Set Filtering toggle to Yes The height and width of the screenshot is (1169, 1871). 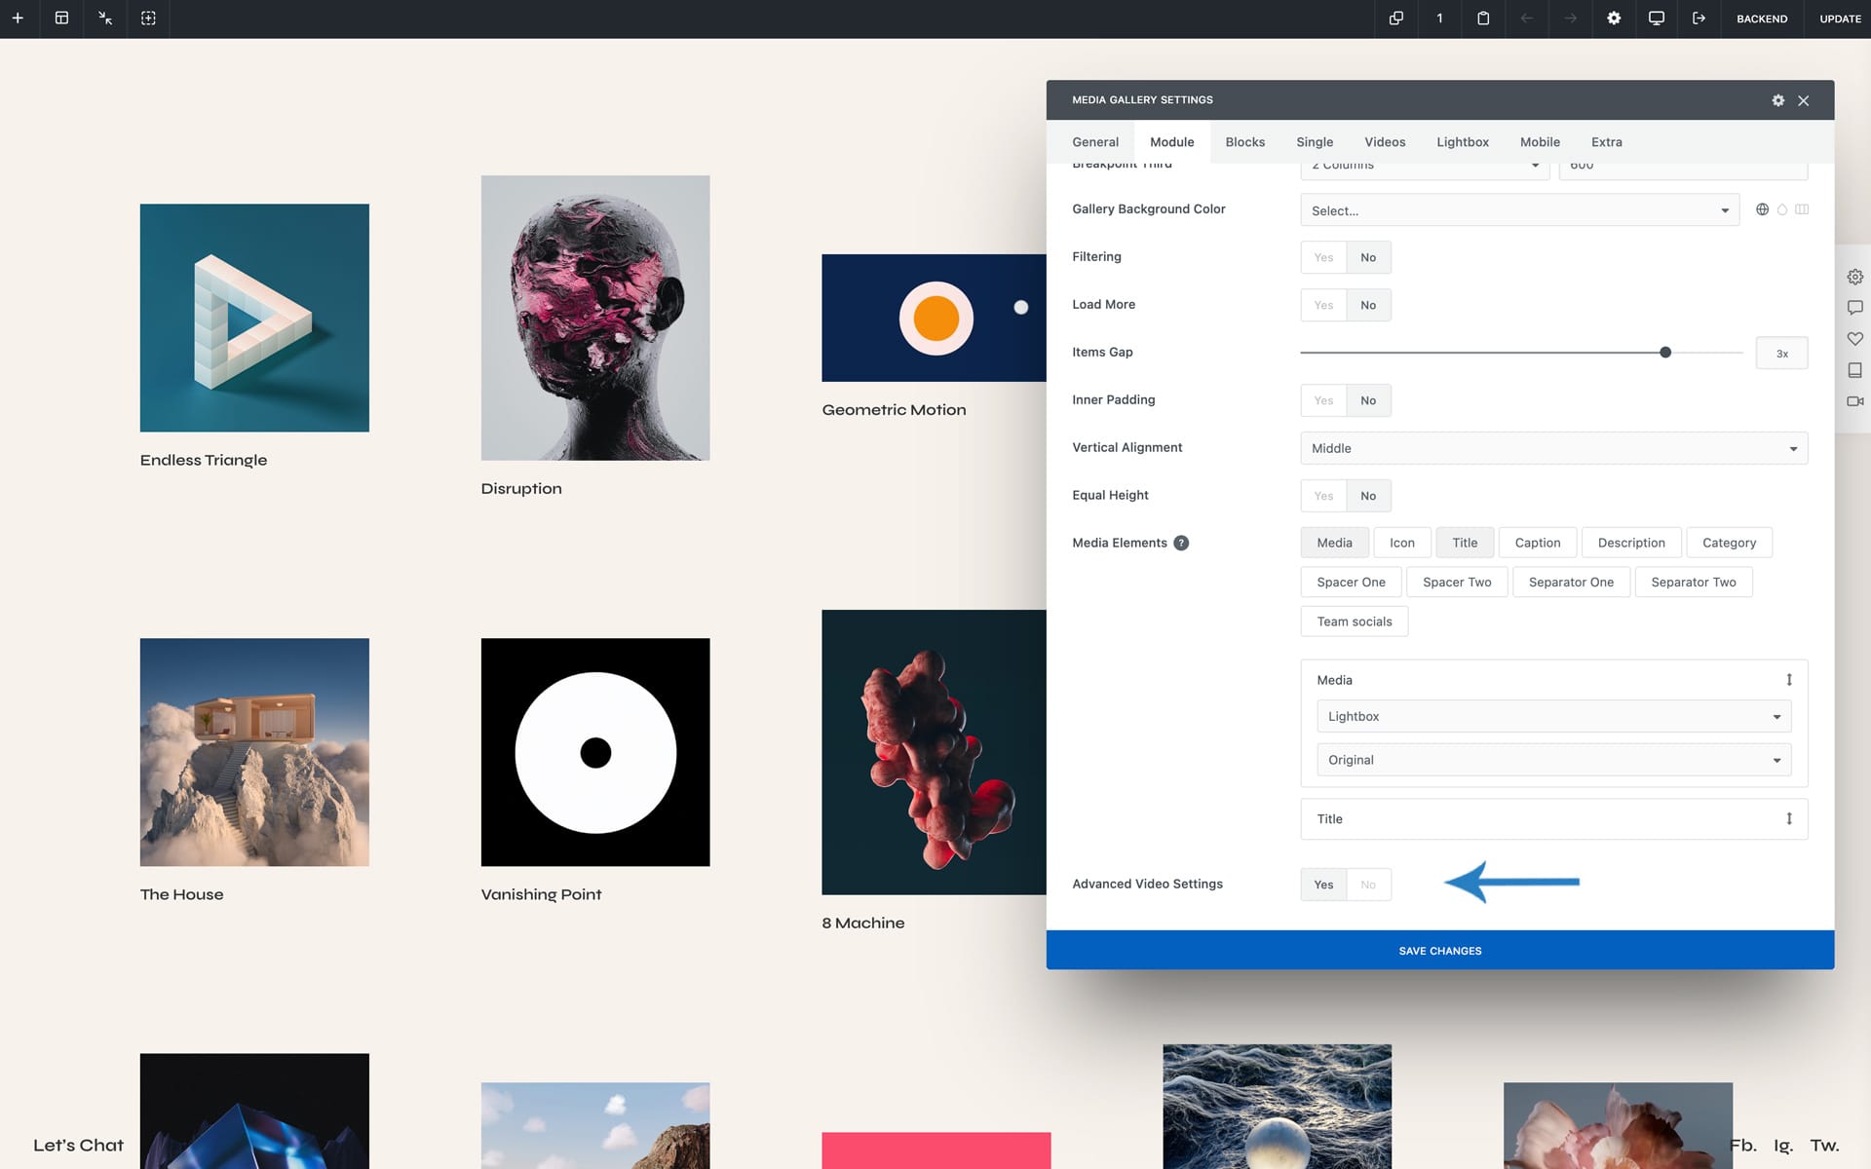pyautogui.click(x=1323, y=257)
